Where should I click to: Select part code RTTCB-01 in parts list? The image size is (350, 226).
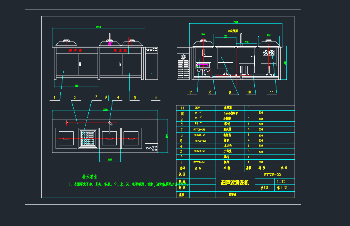tap(199, 163)
